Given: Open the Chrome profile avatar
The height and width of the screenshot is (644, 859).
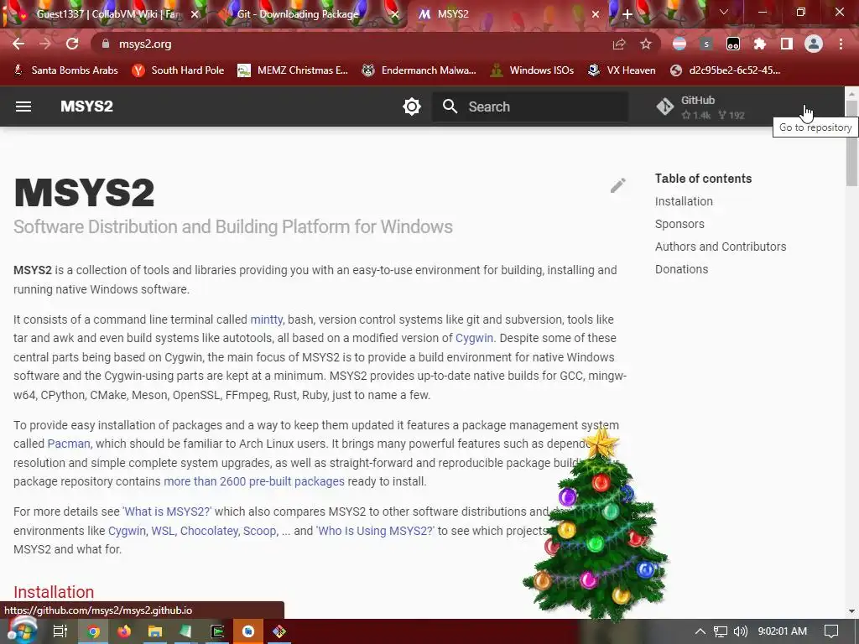Looking at the screenshot, I should (x=814, y=44).
